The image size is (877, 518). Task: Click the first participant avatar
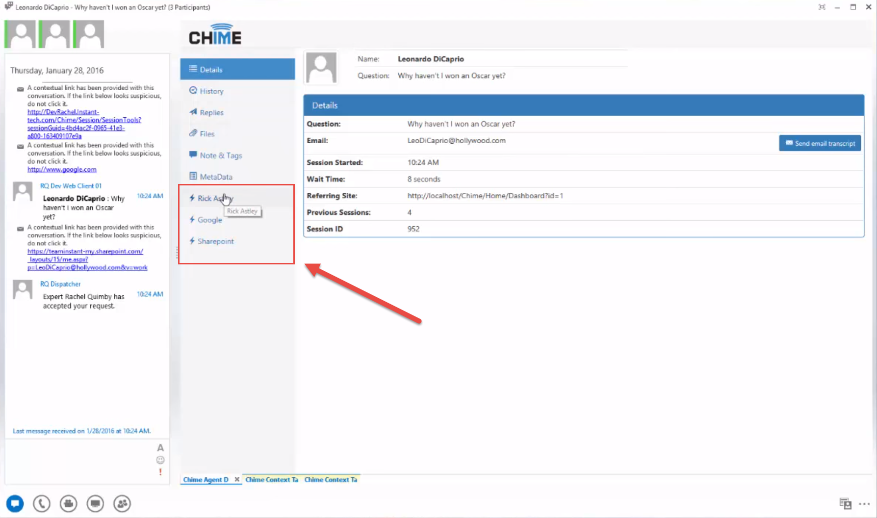click(x=20, y=34)
